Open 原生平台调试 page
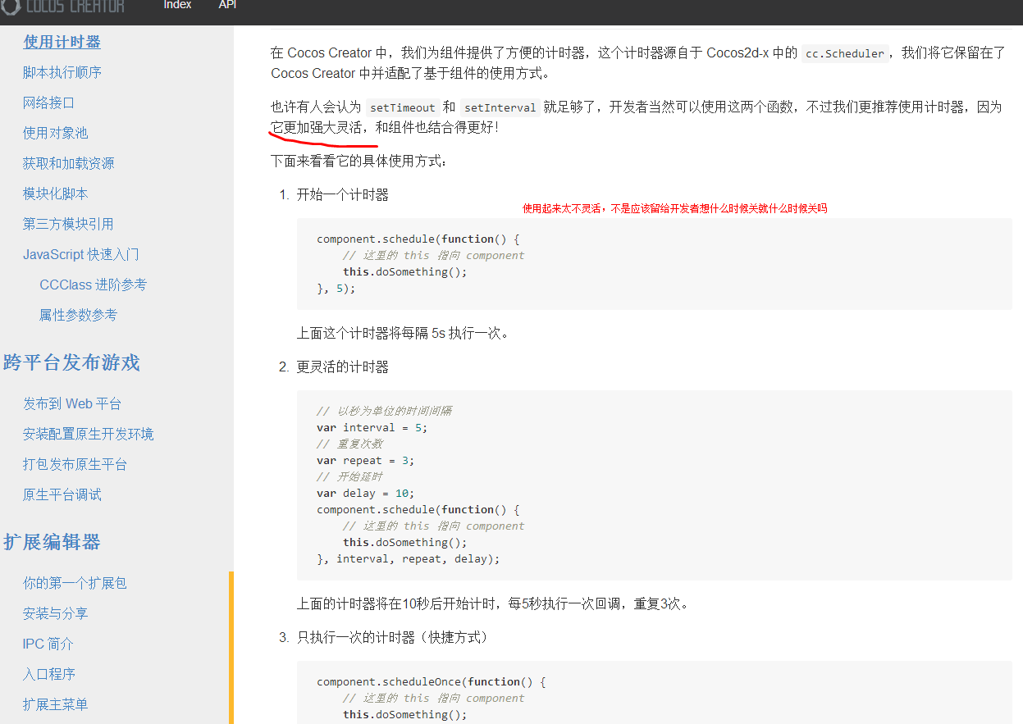Screen dimensions: 1023x724 click(62, 494)
